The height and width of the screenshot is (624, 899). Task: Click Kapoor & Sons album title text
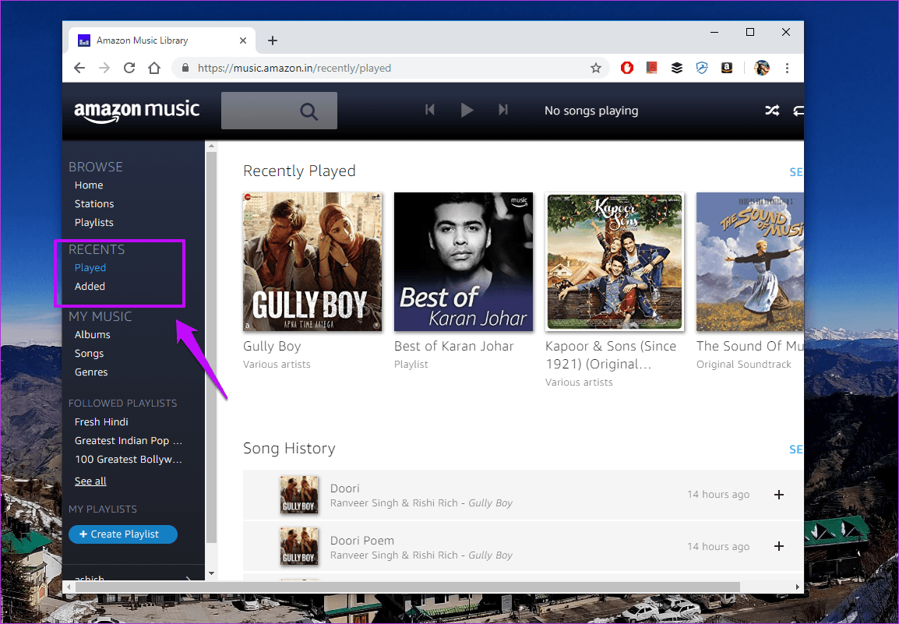click(611, 355)
